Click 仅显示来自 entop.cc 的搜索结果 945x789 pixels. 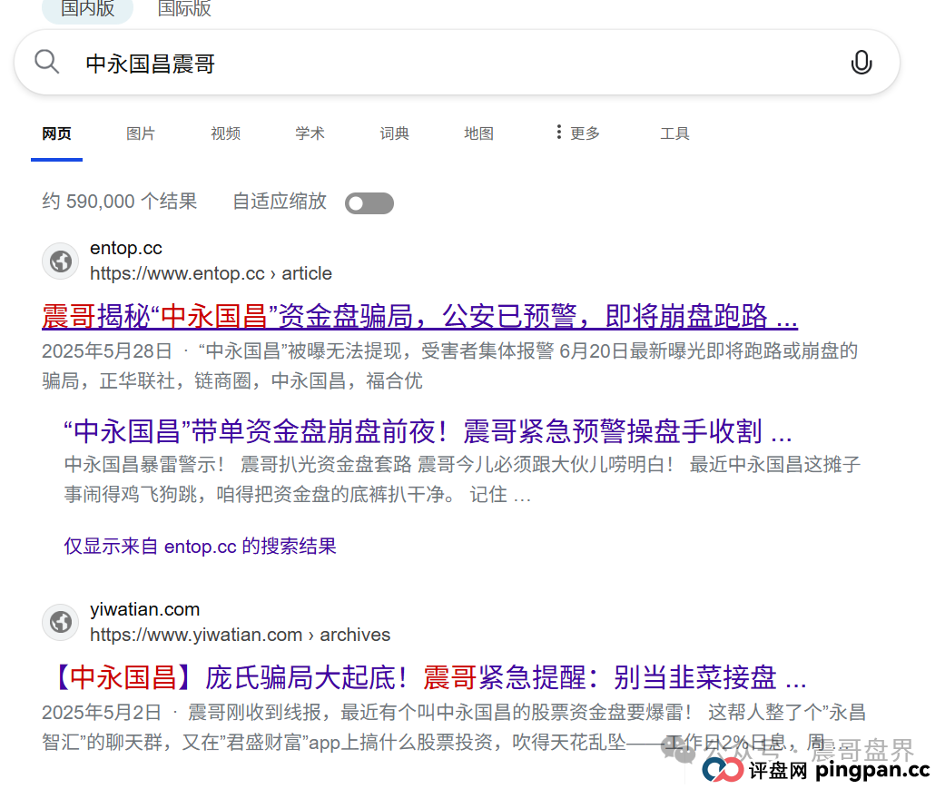point(200,546)
